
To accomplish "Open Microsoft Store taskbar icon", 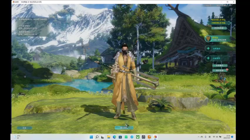I will 120,137.
